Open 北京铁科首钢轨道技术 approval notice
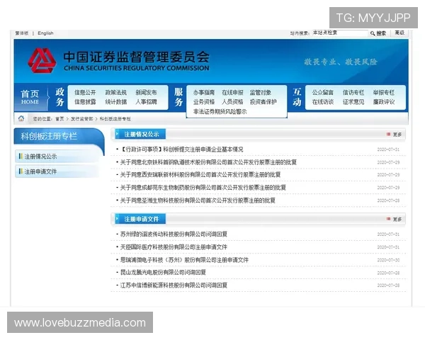 pyautogui.click(x=208, y=162)
